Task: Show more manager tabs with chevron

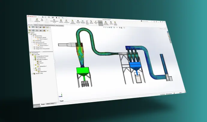Action: point(50,27)
